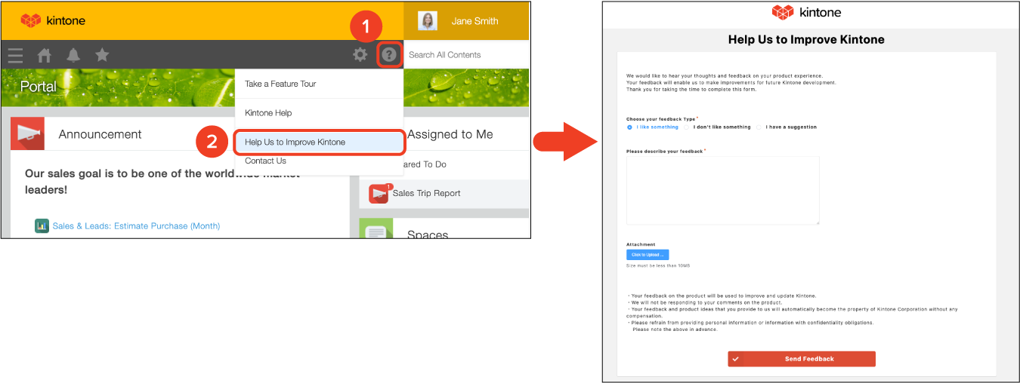Image resolution: width=1020 pixels, height=383 pixels.
Task: Select Help Us to Improve Kintone
Action: (x=295, y=142)
